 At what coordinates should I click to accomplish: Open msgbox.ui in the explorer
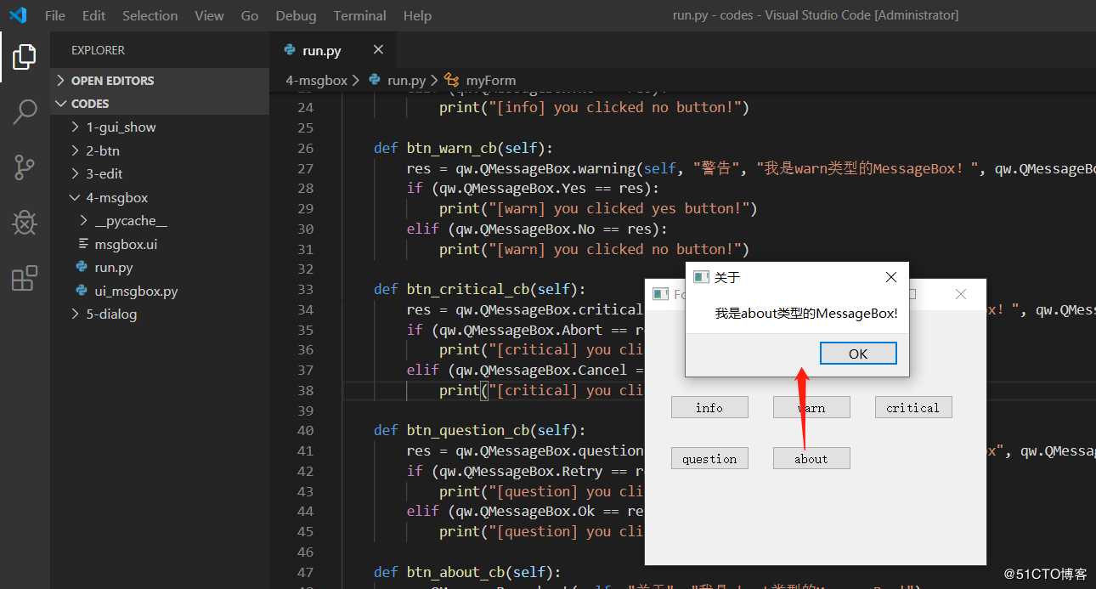160,244
